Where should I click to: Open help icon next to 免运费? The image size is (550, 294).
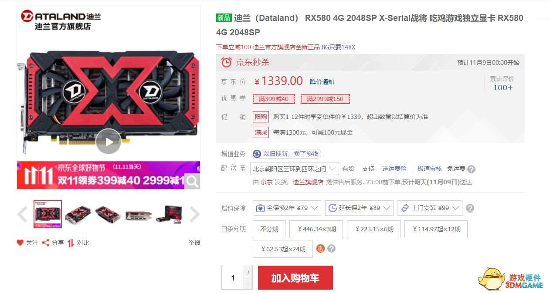[x=471, y=169]
